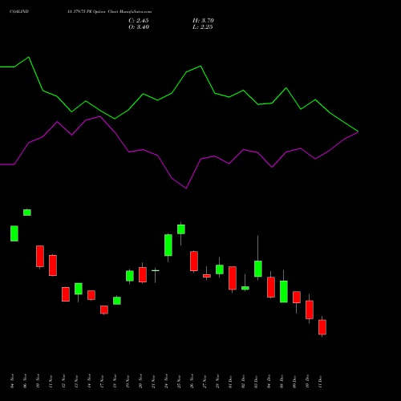Screen dimensions: 401x401
Task: Click the 19 Nov date label
Action: point(128,381)
